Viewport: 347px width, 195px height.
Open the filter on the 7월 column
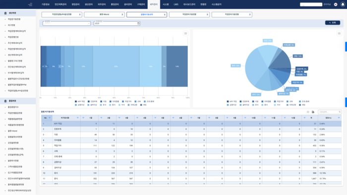(x=191, y=118)
